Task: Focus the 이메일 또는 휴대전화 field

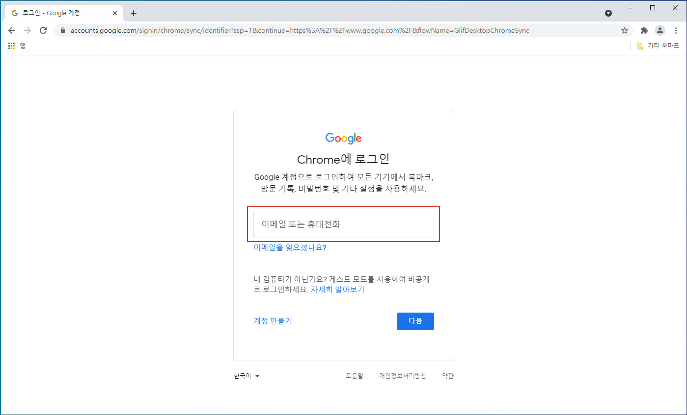Action: pyautogui.click(x=344, y=224)
